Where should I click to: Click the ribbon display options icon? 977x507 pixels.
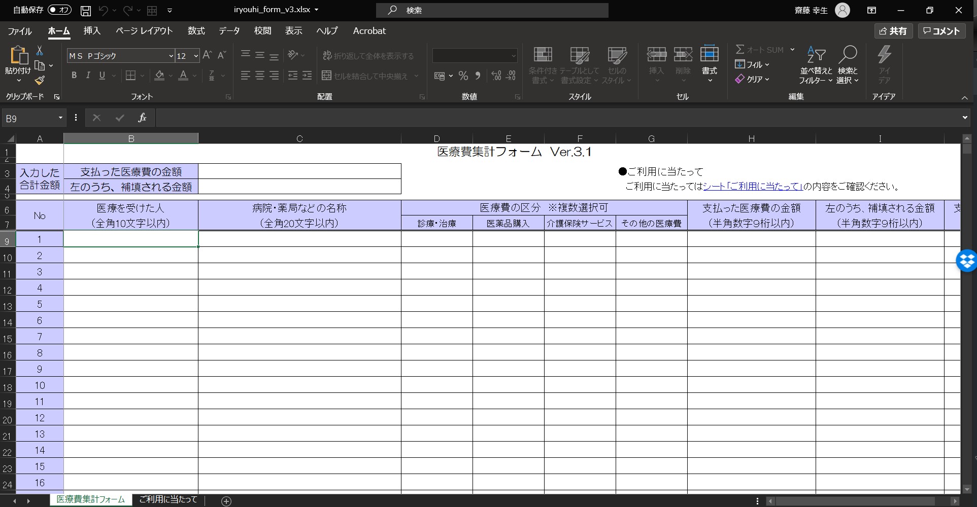click(x=871, y=10)
